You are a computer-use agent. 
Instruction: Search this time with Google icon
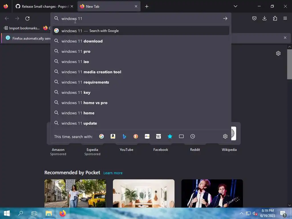[x=102, y=137]
